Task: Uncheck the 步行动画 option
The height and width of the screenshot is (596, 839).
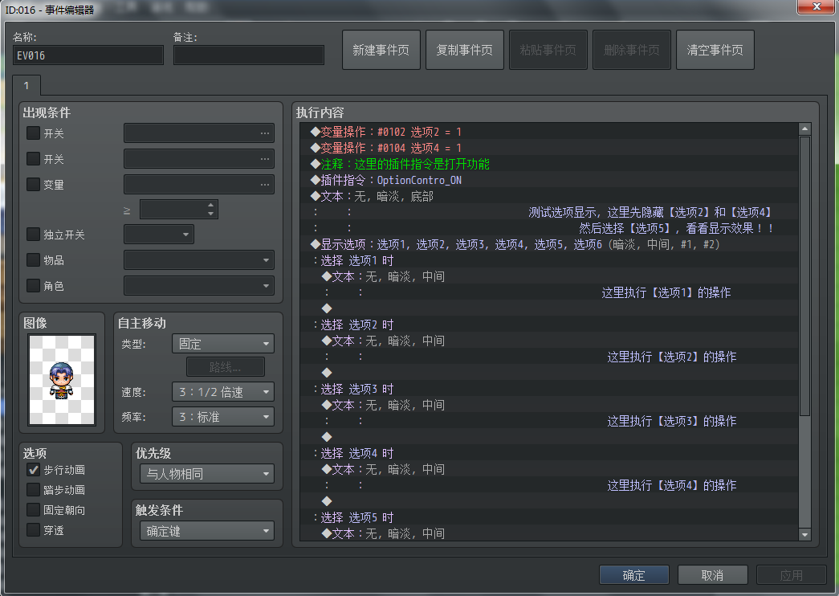Action: point(33,470)
